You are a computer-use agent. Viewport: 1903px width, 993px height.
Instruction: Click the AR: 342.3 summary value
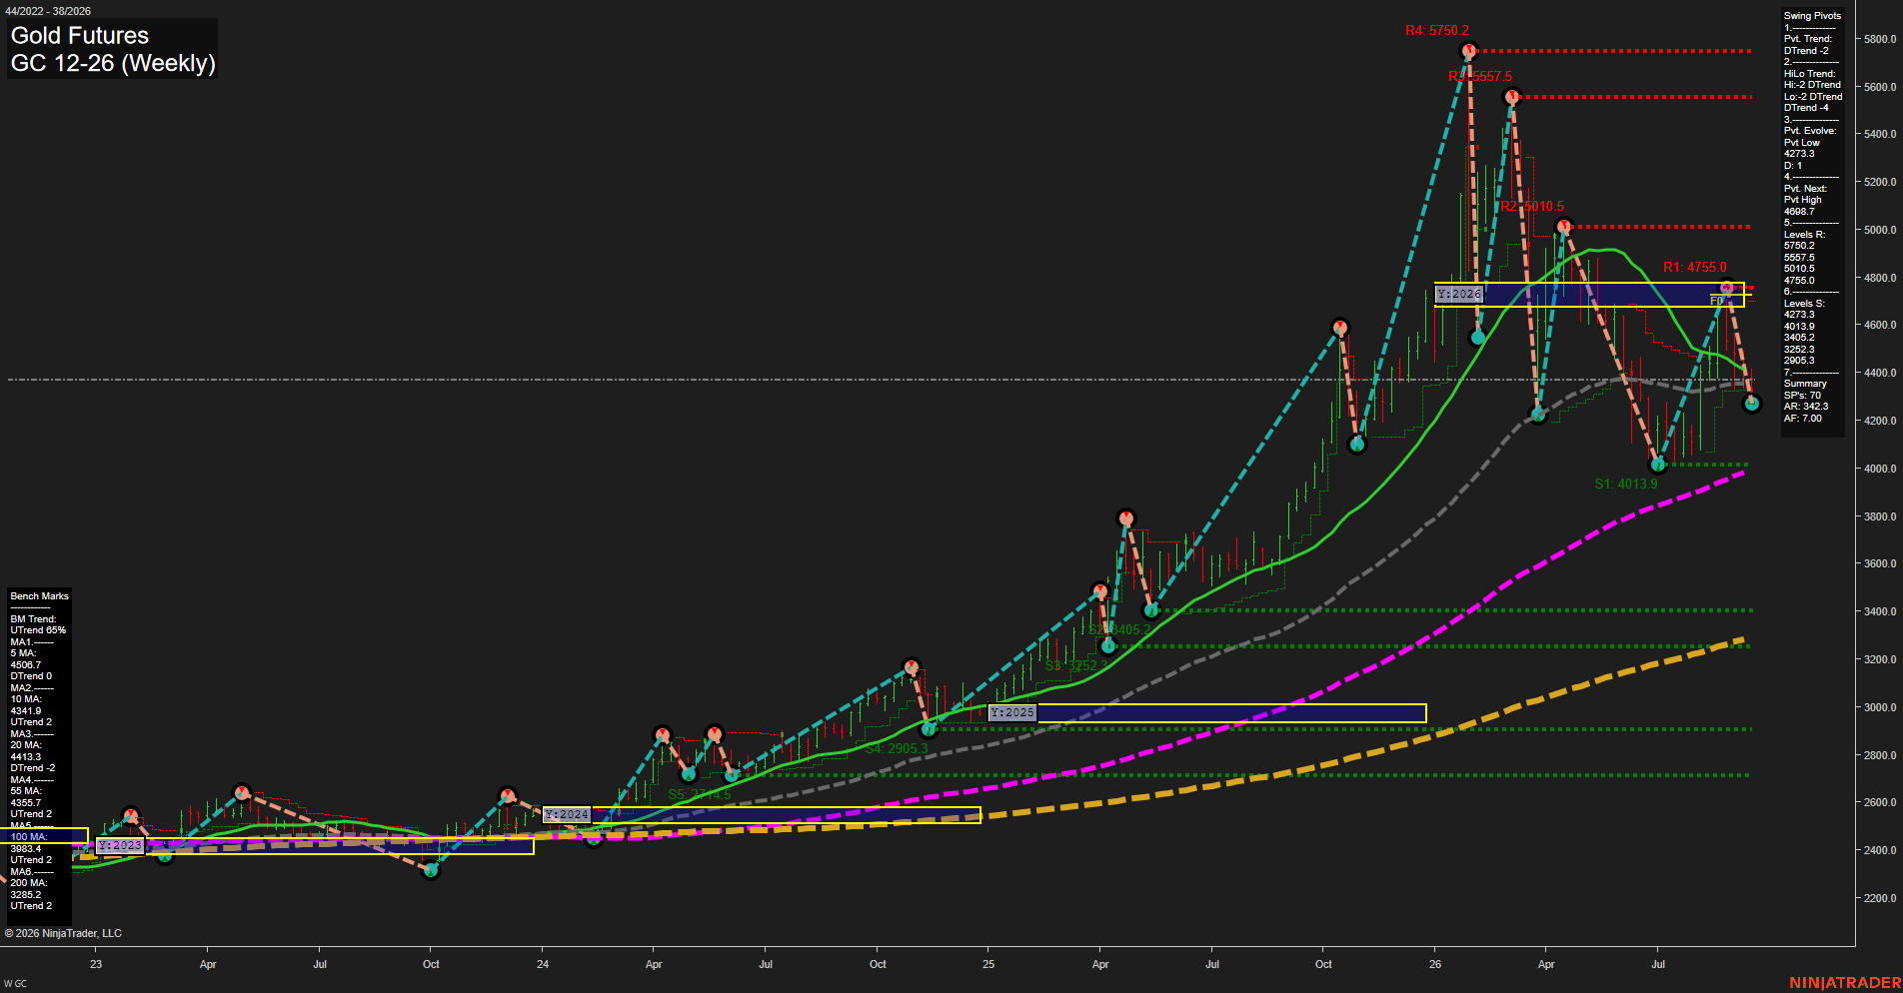(x=1806, y=407)
